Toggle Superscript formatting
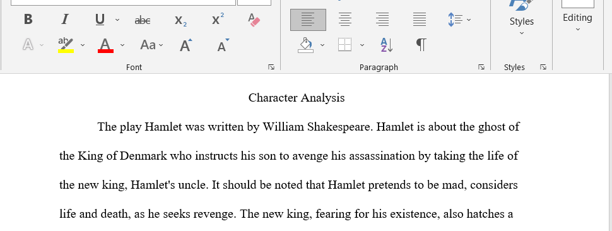612x231 pixels. [218, 20]
